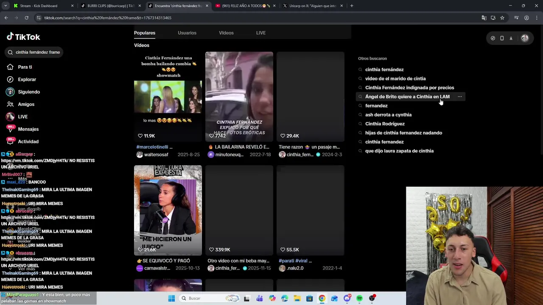The height and width of the screenshot is (305, 543).
Task: Switch to the Usuarios tab
Action: tap(187, 33)
